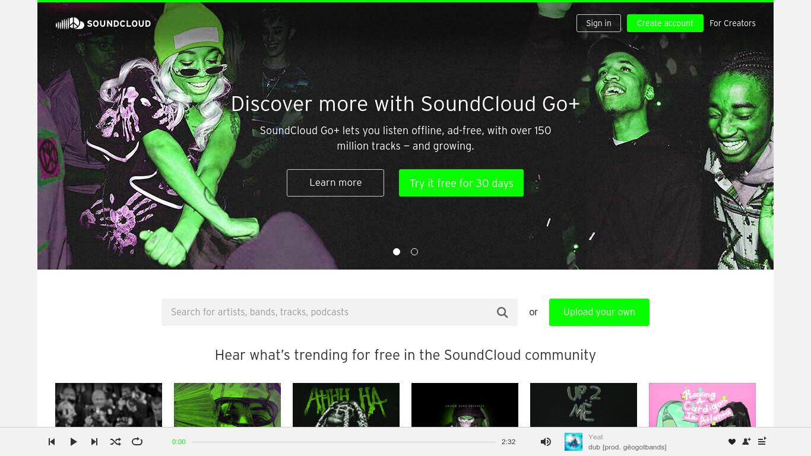Open For Creators page
Screen dimensions: 811x456
click(733, 23)
